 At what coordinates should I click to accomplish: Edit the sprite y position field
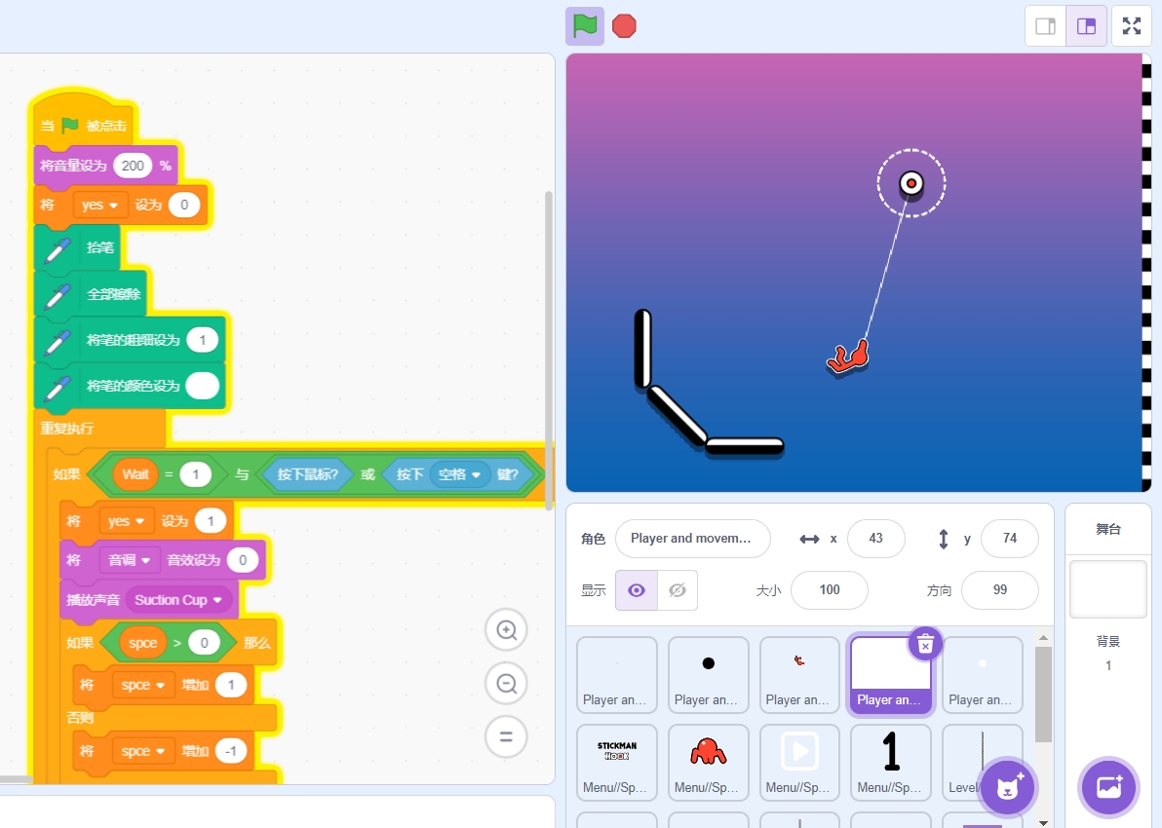tap(1009, 539)
